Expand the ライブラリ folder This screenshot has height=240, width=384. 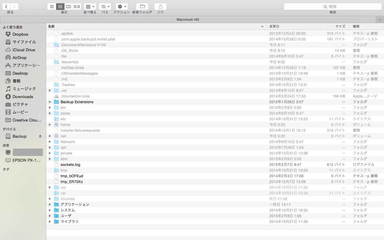click(50, 222)
